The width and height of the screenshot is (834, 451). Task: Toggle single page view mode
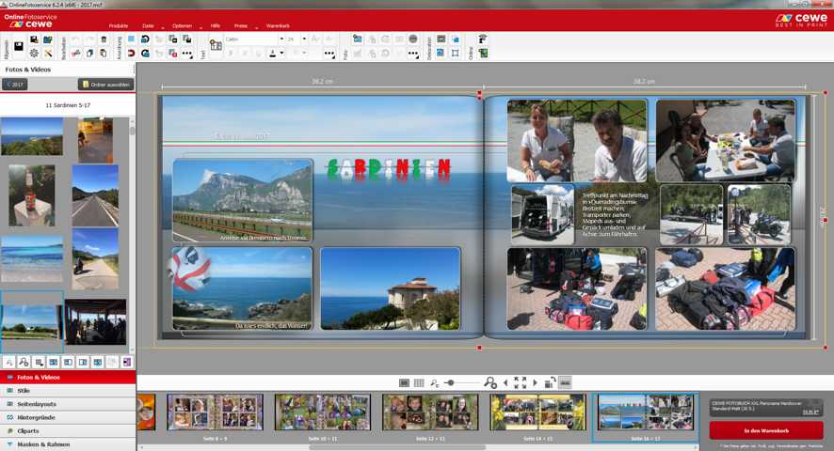click(x=404, y=382)
